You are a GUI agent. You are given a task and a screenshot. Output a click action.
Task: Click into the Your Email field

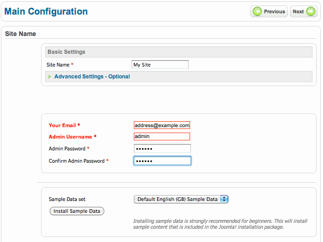pos(162,125)
